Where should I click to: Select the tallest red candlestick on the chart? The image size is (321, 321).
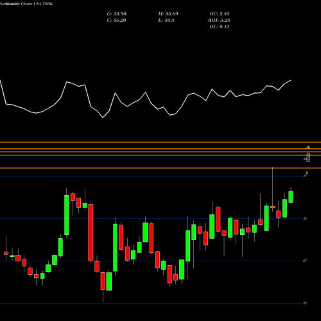point(91,232)
